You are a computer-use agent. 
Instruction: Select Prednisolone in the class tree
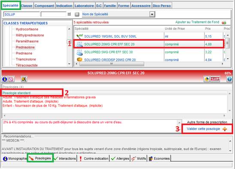click(25, 47)
